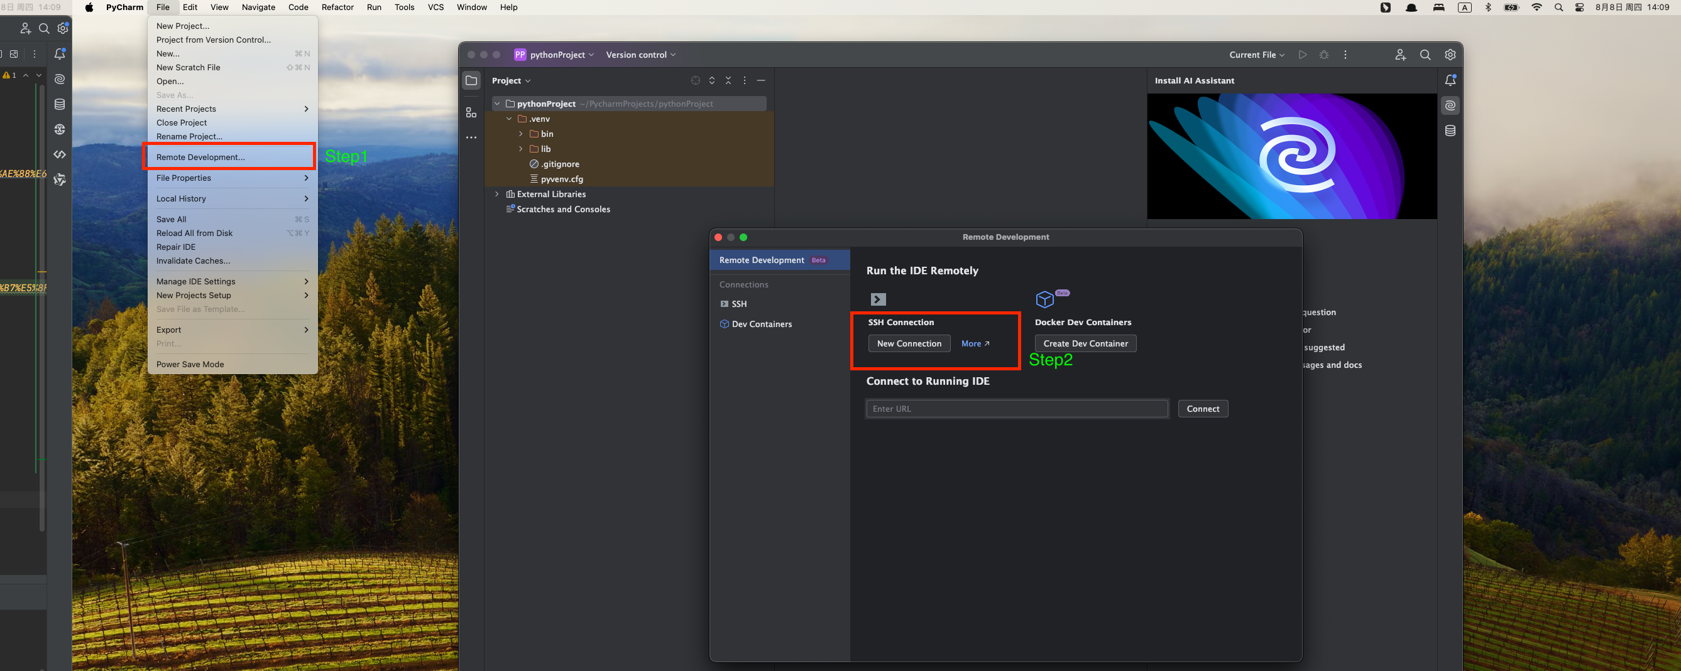Expand External Libraries node
The image size is (1681, 671).
click(x=497, y=194)
